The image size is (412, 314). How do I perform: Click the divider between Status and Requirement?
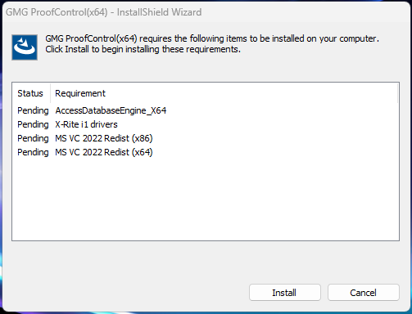pos(51,93)
